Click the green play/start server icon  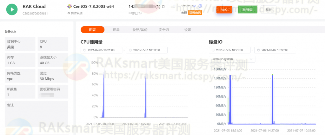[12, 9]
